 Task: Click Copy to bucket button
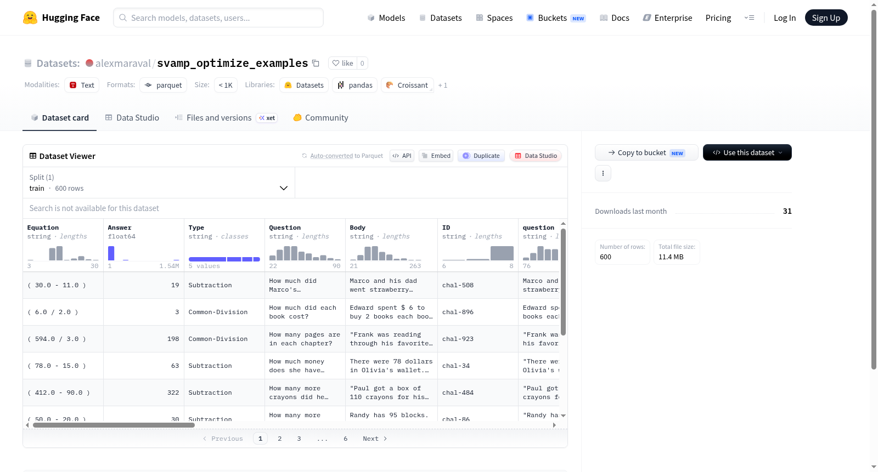(x=646, y=152)
